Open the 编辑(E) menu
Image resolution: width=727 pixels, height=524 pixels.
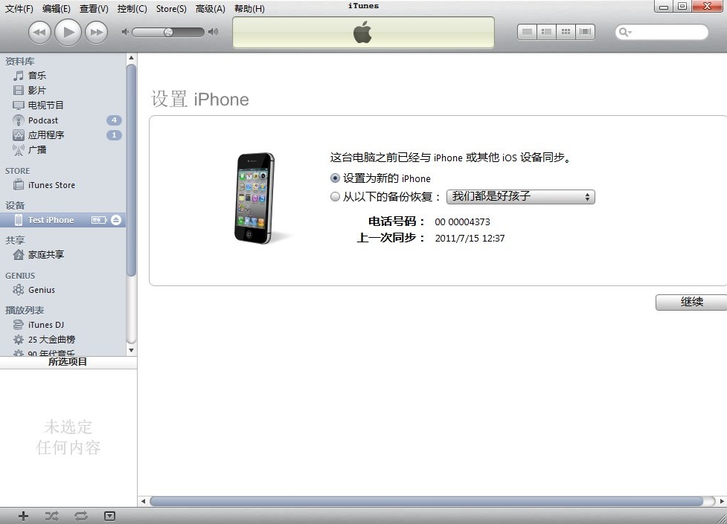[56, 9]
